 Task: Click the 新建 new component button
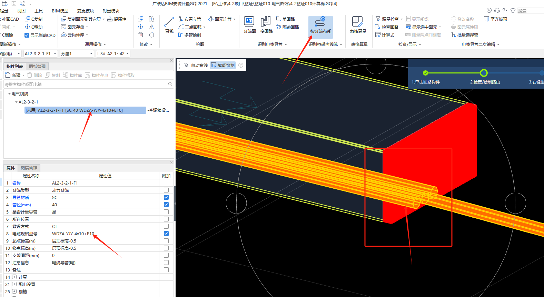13,75
